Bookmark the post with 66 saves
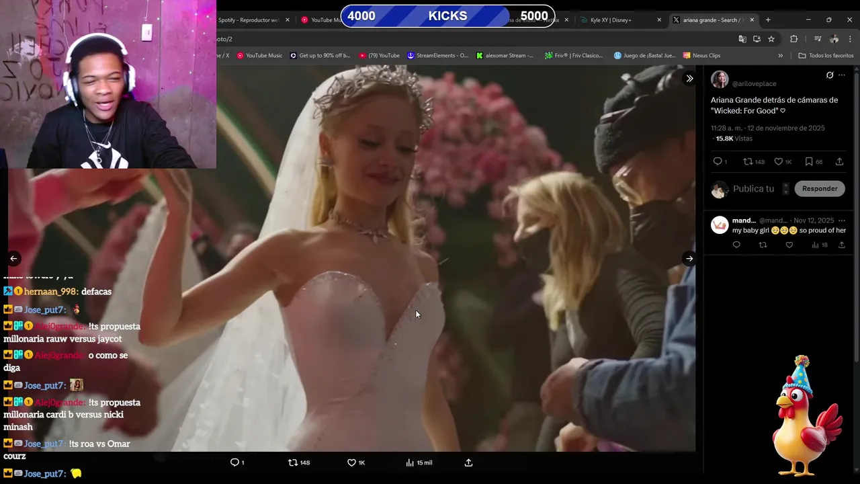The height and width of the screenshot is (484, 860). click(x=814, y=161)
